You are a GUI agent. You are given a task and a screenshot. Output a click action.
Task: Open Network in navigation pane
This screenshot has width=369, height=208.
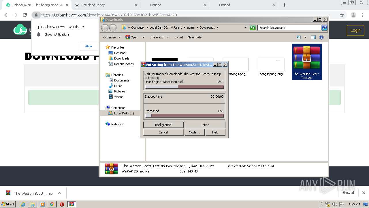tap(117, 124)
